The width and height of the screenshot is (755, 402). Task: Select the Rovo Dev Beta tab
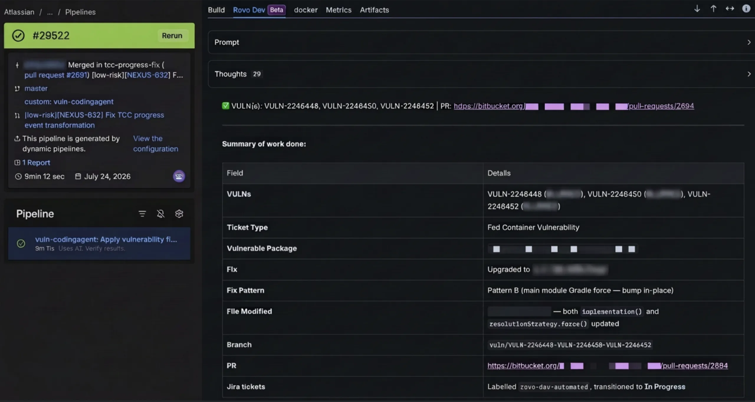click(x=259, y=10)
